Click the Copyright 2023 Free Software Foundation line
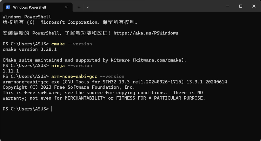 tap(69, 87)
